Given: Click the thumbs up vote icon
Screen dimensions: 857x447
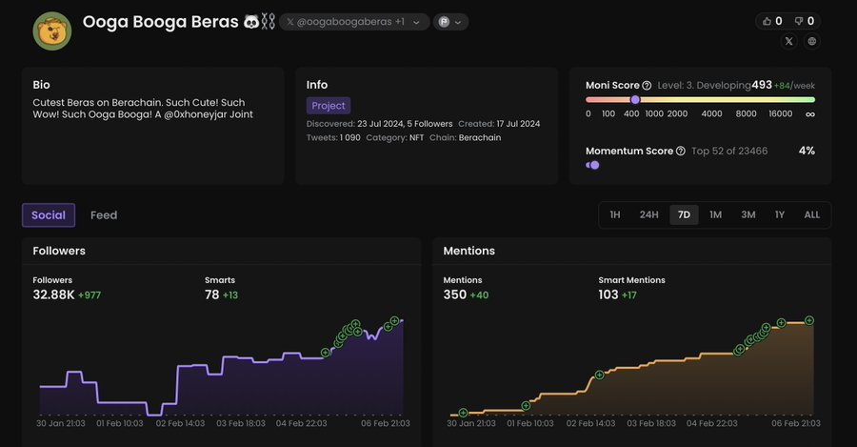Looking at the screenshot, I should pos(767,21).
